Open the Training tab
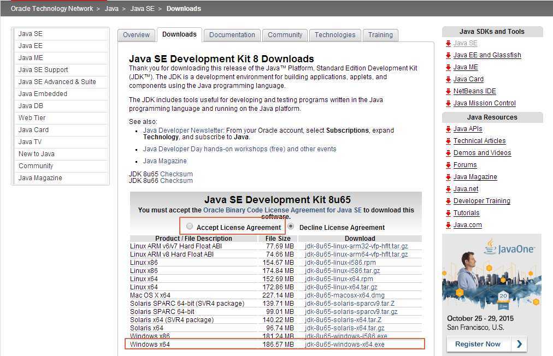The width and height of the screenshot is (553, 356). (380, 35)
